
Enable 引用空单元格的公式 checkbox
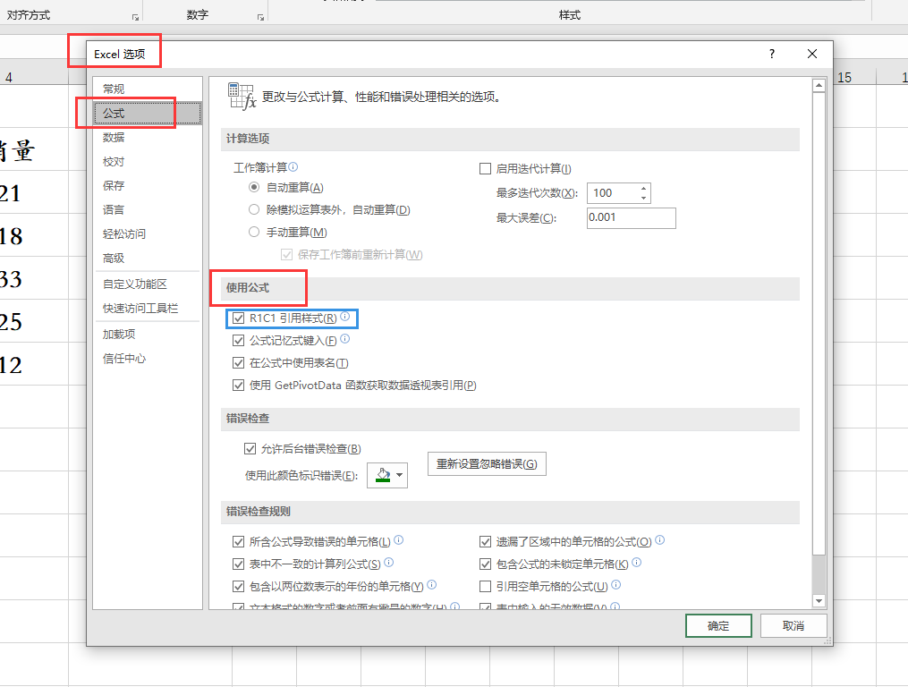(485, 586)
